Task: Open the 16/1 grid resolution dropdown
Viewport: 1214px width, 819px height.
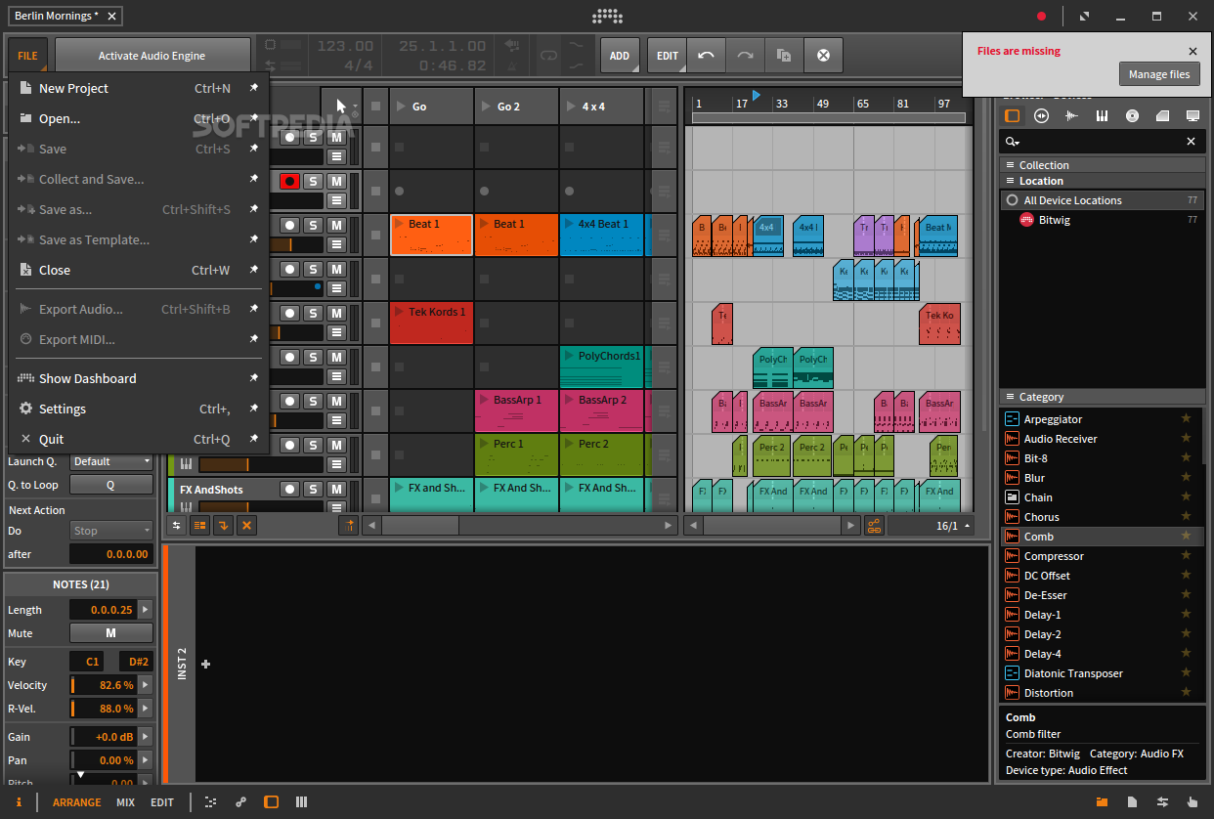Action: point(932,525)
